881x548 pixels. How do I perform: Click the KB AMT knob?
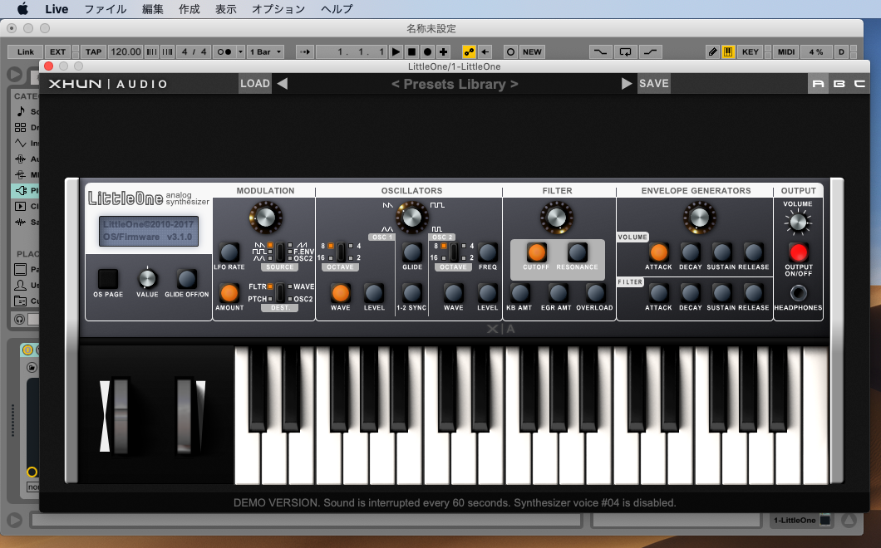[519, 293]
